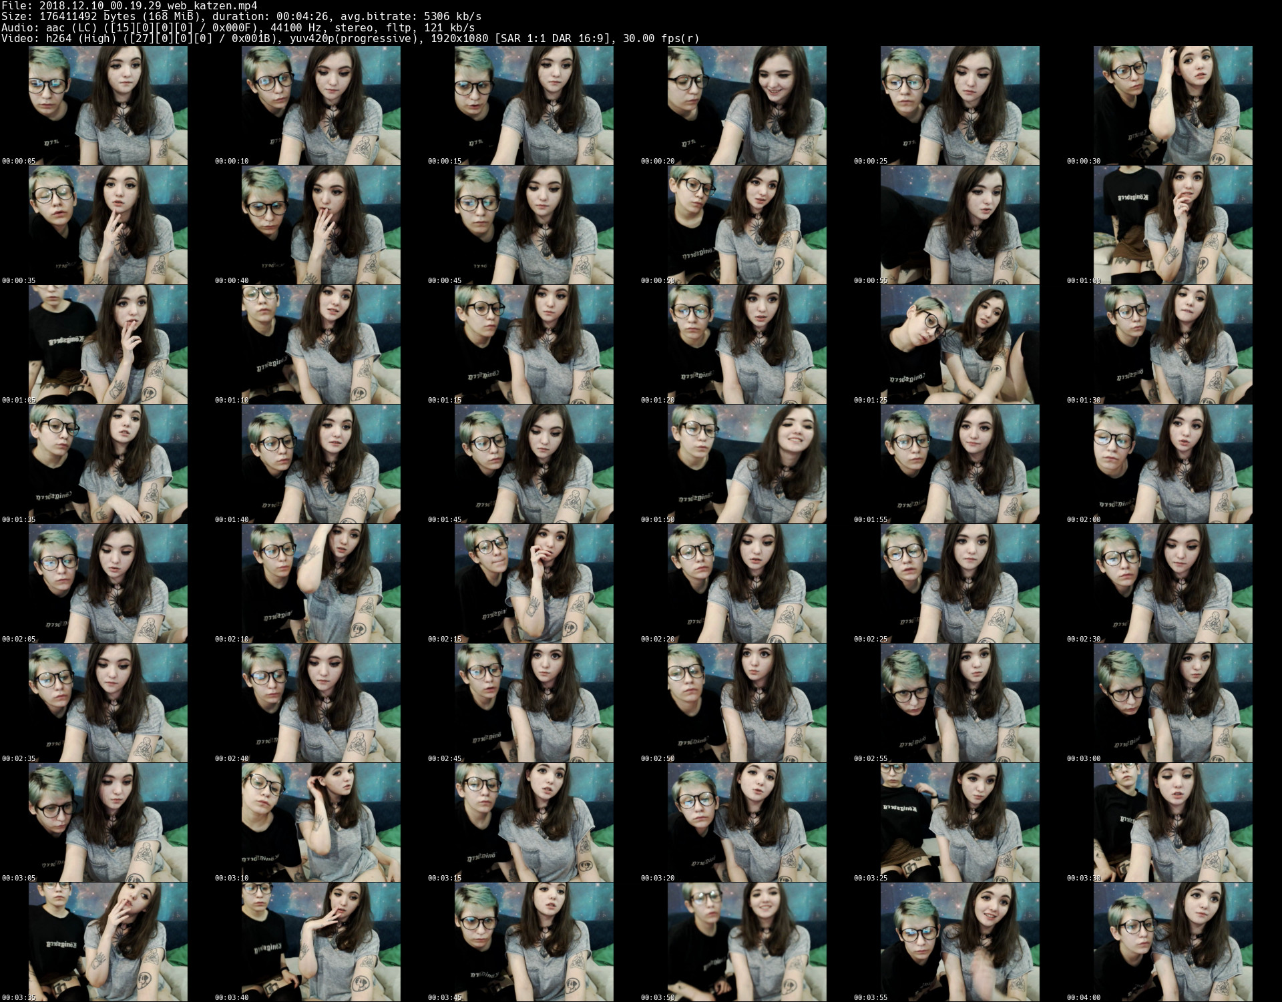Pick the preview frame marked 00:01:50

pos(747,464)
